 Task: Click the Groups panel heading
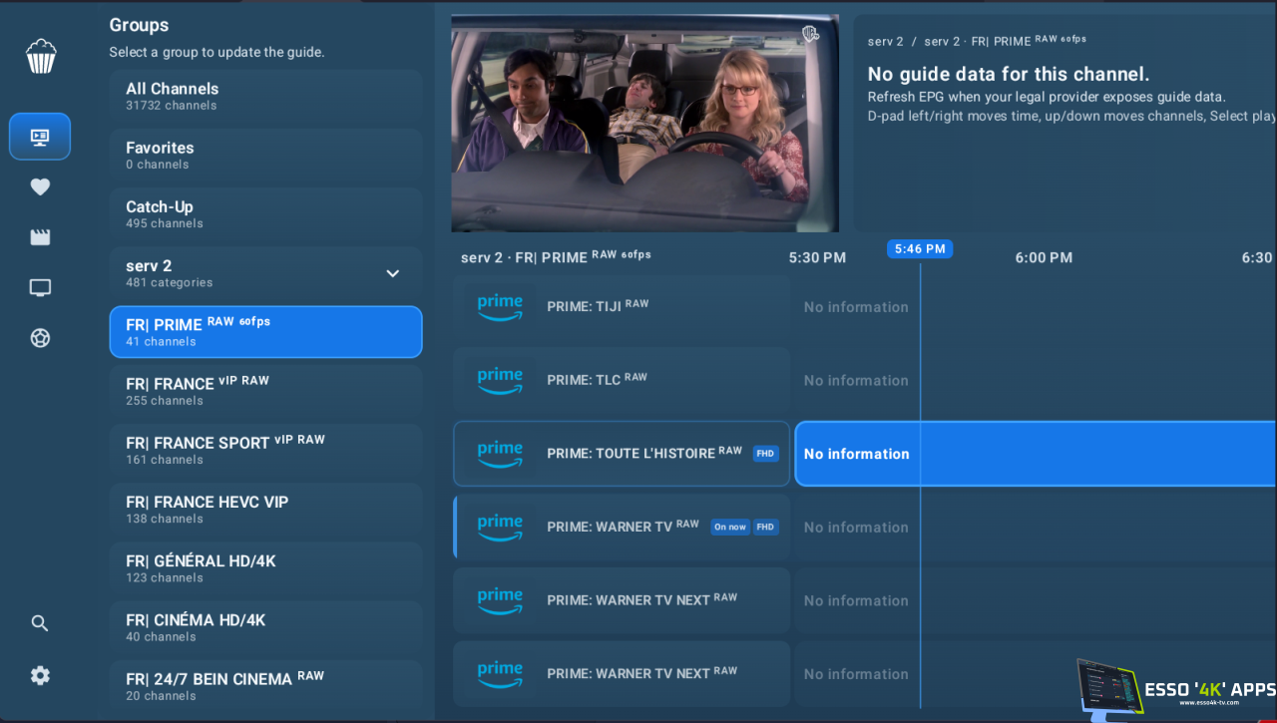click(139, 25)
